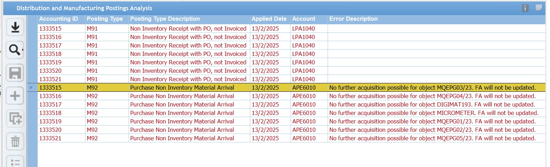
Task: Click error cell mentioning DIGIMAT193 object
Action: coord(437,104)
